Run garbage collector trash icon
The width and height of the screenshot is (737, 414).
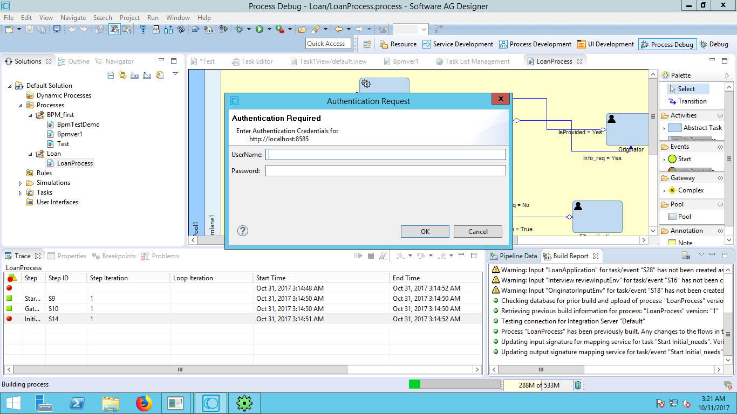578,385
